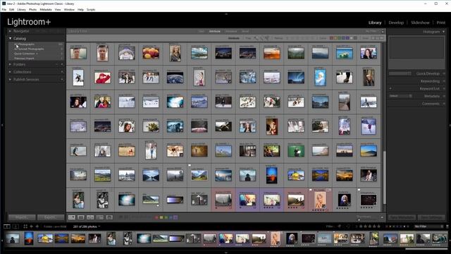The image size is (451, 254).
Task: Switch to the Slideshow module
Action: tap(420, 23)
